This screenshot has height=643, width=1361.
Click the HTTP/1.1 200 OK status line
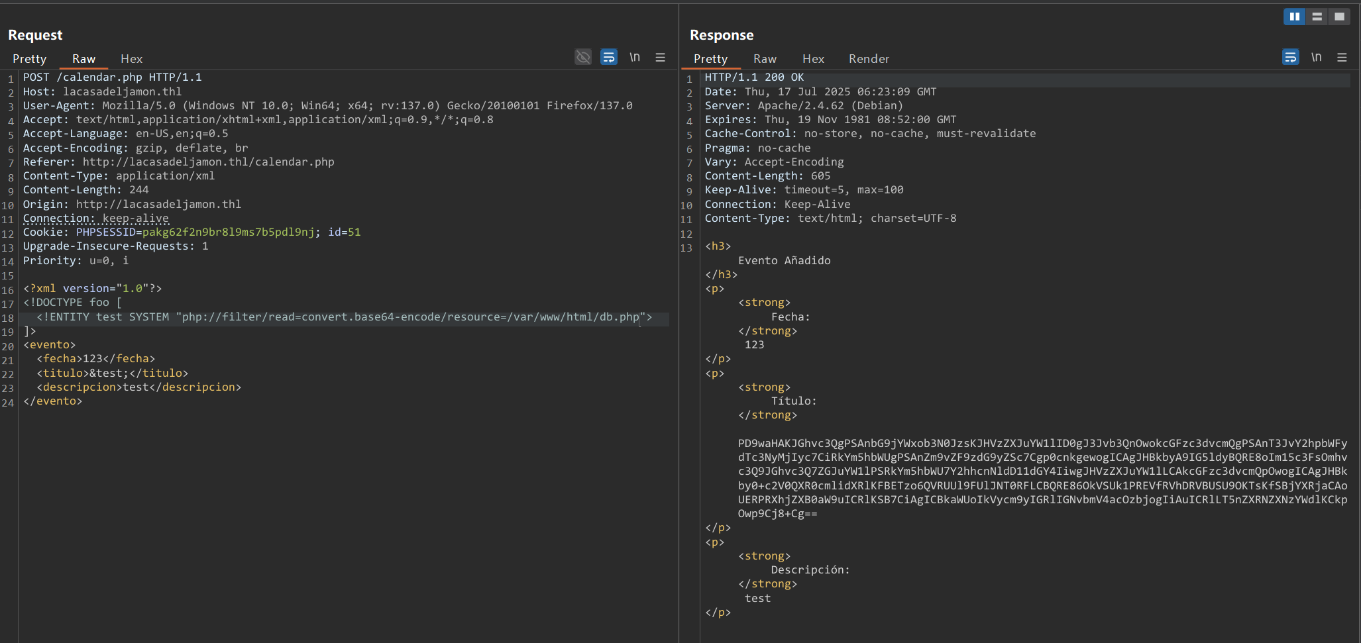754,77
